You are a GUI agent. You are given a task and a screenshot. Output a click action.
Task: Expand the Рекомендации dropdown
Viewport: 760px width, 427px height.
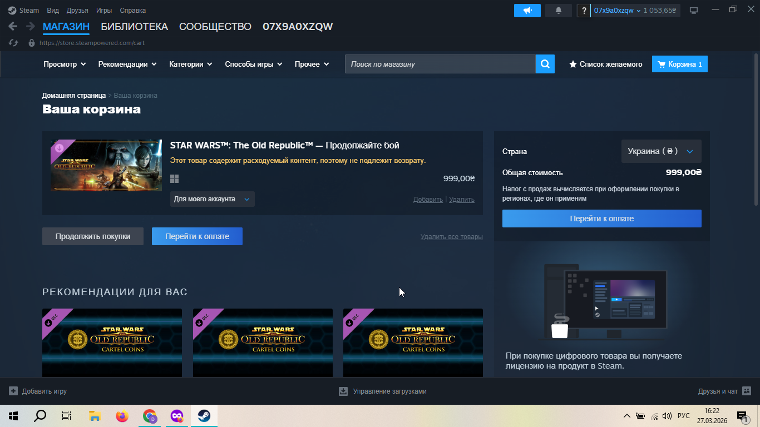(127, 64)
